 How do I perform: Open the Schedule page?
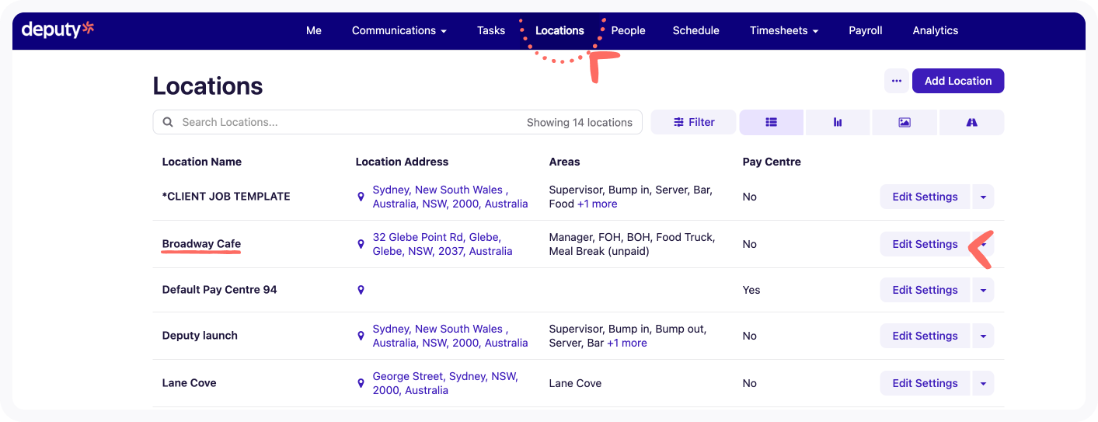click(x=695, y=30)
